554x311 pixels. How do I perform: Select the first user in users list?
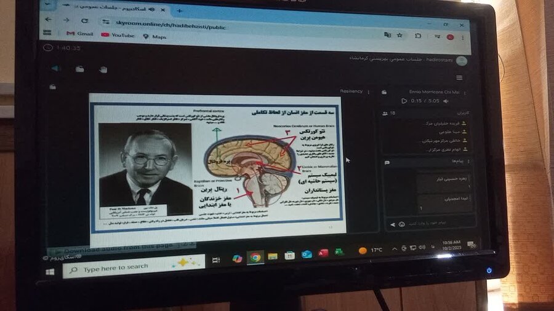(x=444, y=124)
